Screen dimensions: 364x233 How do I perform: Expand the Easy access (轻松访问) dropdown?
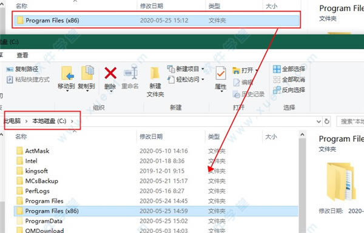pyautogui.click(x=203, y=79)
